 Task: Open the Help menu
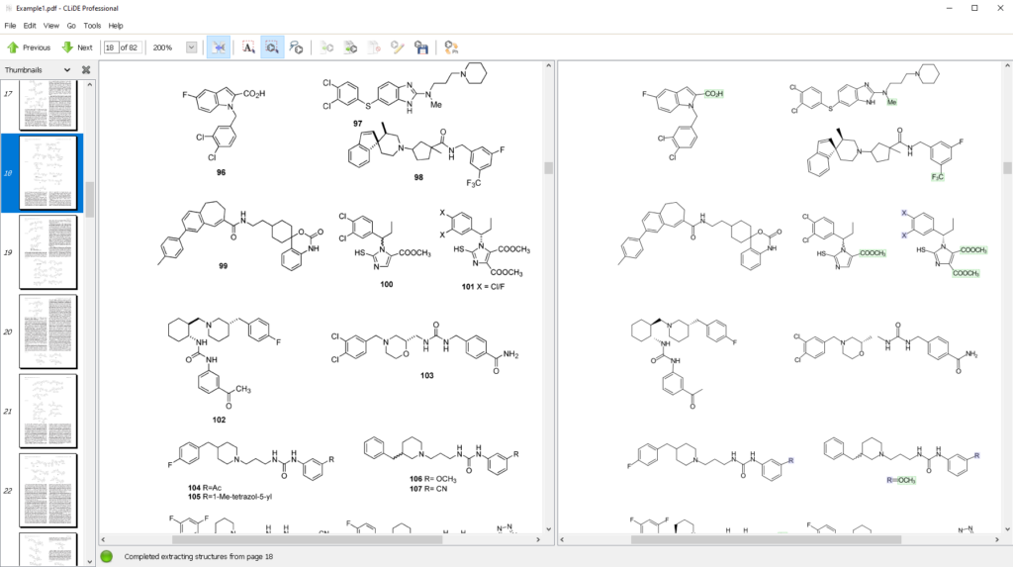116,25
